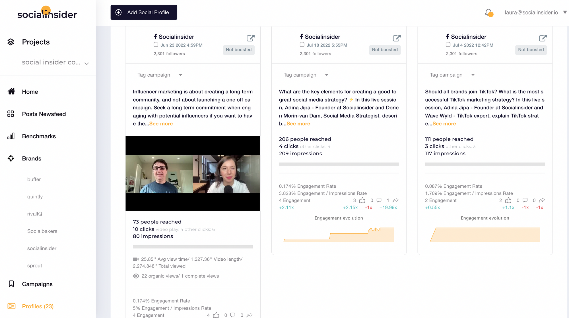Select the Socialbakers brand
569x318 pixels.
point(42,231)
